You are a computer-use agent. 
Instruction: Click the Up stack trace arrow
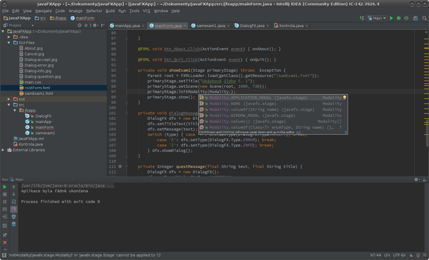coord(14,187)
